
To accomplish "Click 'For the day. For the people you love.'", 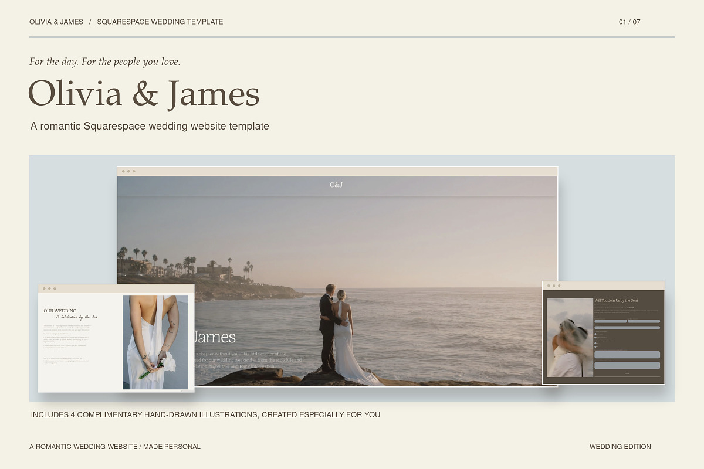I will 105,62.
